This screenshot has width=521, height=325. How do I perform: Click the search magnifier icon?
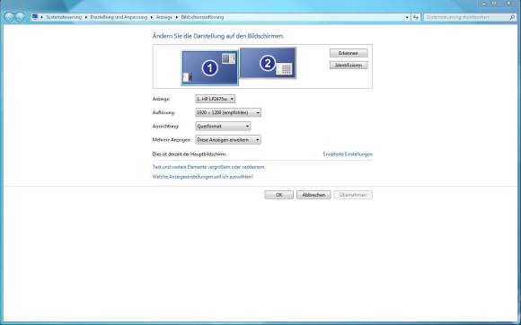(x=512, y=17)
